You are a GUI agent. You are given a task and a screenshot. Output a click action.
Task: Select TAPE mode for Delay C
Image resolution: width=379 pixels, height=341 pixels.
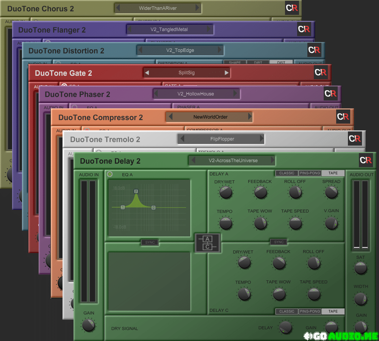pyautogui.click(x=333, y=311)
